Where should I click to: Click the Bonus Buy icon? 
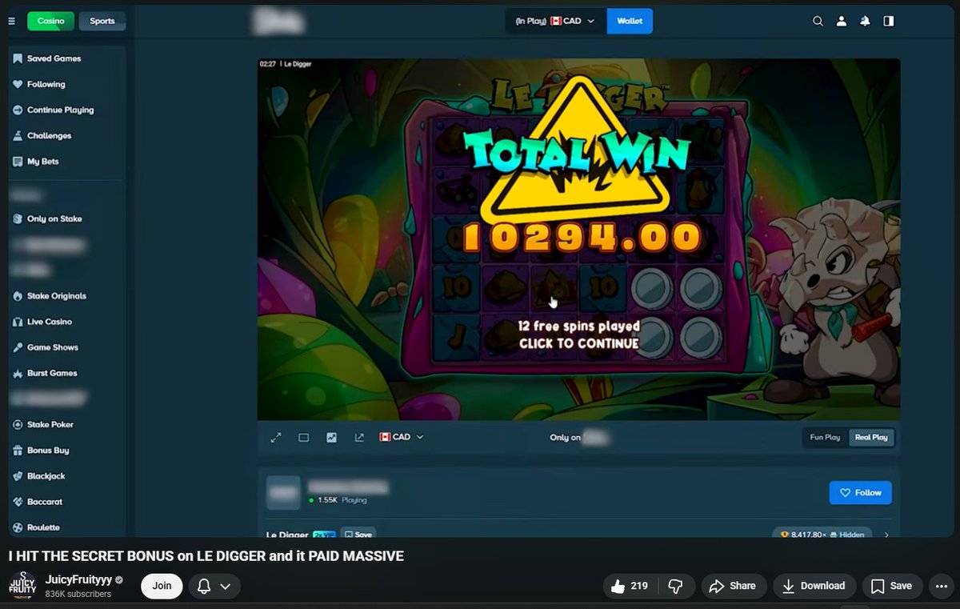tap(18, 451)
